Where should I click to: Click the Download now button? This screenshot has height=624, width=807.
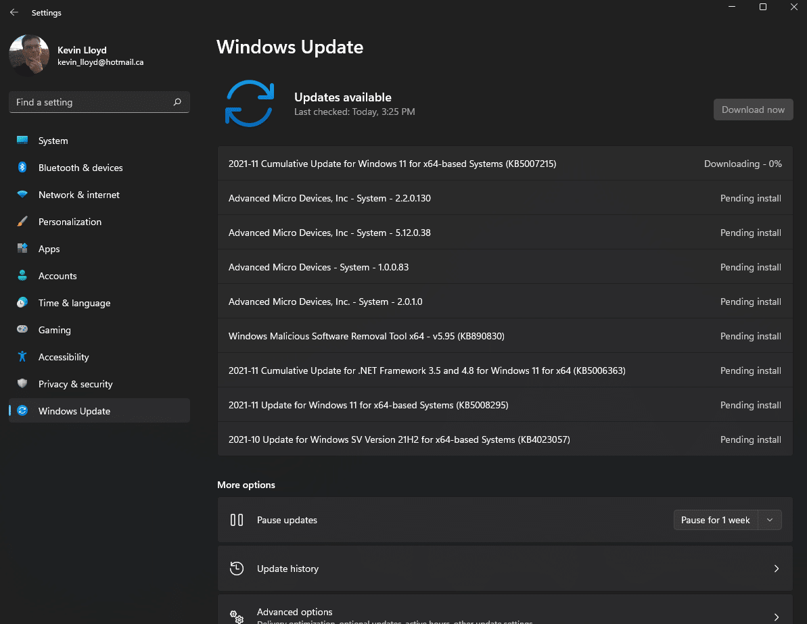click(753, 110)
